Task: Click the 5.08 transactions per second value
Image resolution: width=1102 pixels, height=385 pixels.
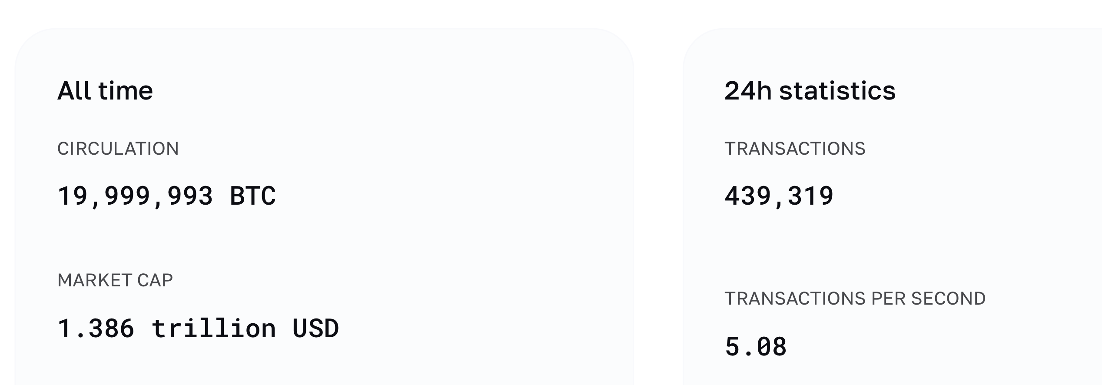Action: tap(756, 347)
